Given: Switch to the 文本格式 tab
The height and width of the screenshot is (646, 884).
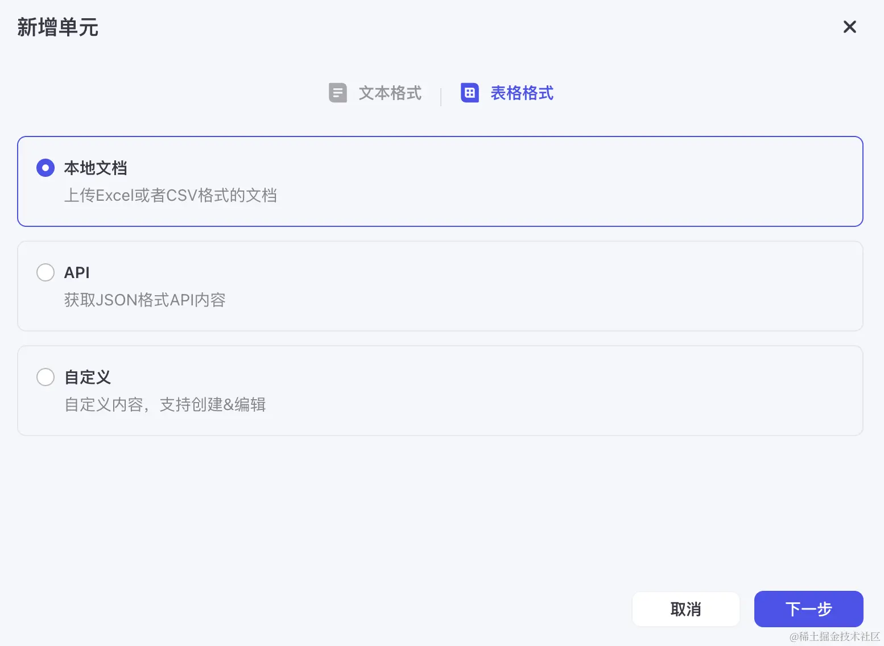Looking at the screenshot, I should point(390,93).
